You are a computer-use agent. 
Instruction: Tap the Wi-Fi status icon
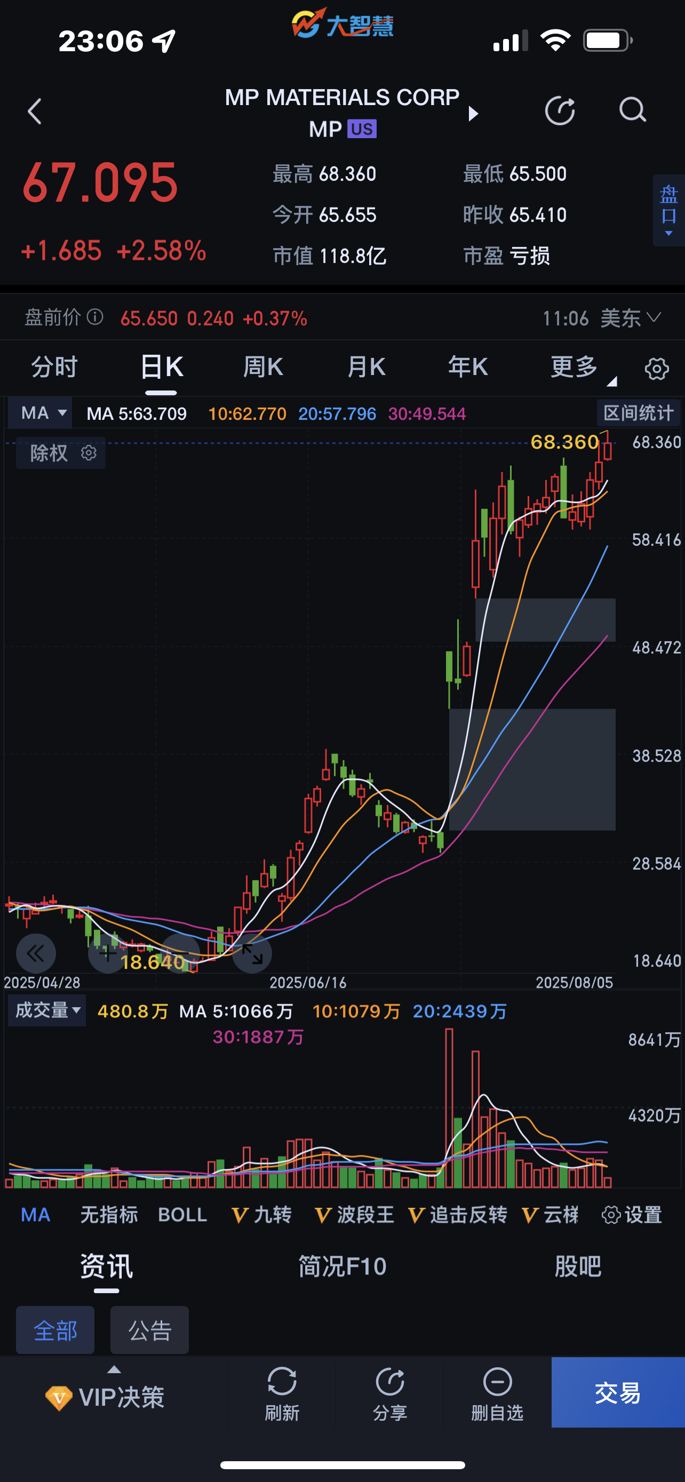tap(555, 41)
